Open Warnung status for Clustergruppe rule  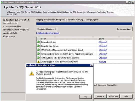[x=102, y=62]
